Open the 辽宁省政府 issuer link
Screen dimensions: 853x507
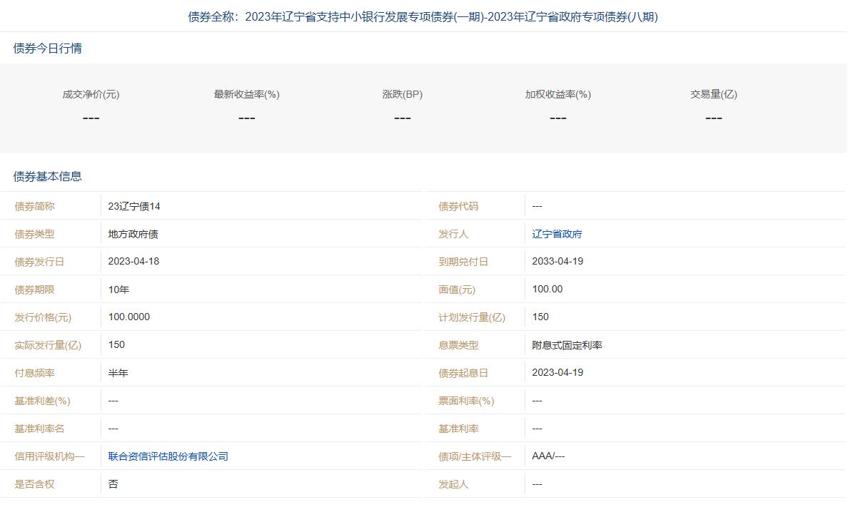tap(557, 234)
